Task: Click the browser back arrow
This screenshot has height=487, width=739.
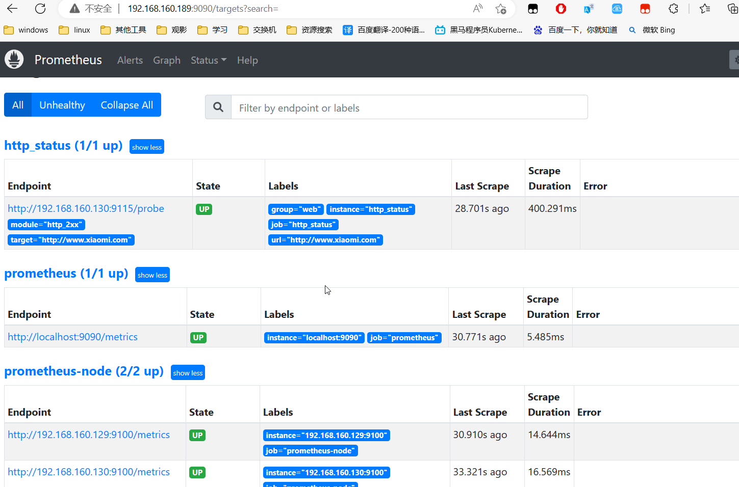Action: [x=12, y=9]
